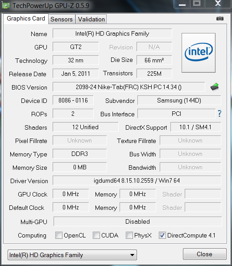Click the Bus Interface value PCI

coord(177,114)
